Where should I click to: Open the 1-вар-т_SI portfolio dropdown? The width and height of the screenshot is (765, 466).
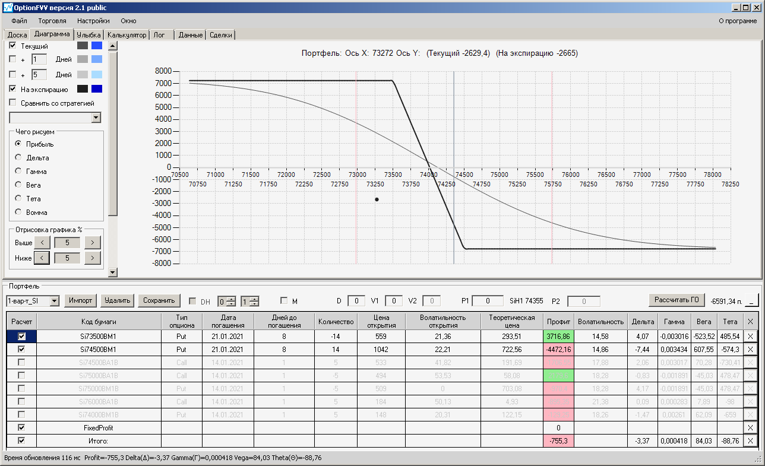click(55, 301)
